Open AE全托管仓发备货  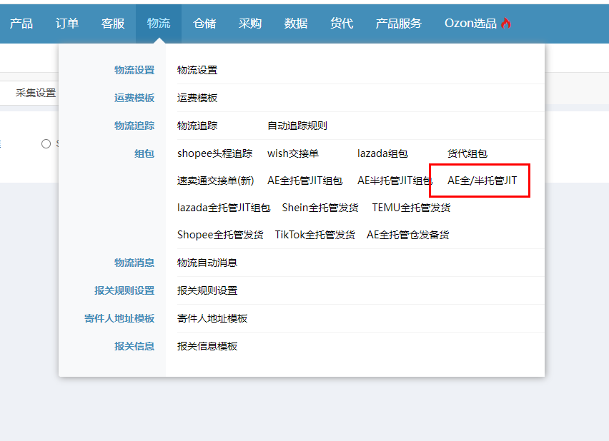pyautogui.click(x=408, y=235)
